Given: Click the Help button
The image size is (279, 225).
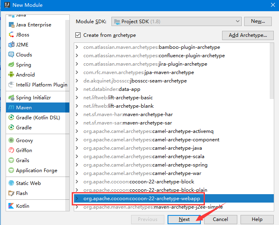Looking at the screenshot, I should [x=257, y=219].
